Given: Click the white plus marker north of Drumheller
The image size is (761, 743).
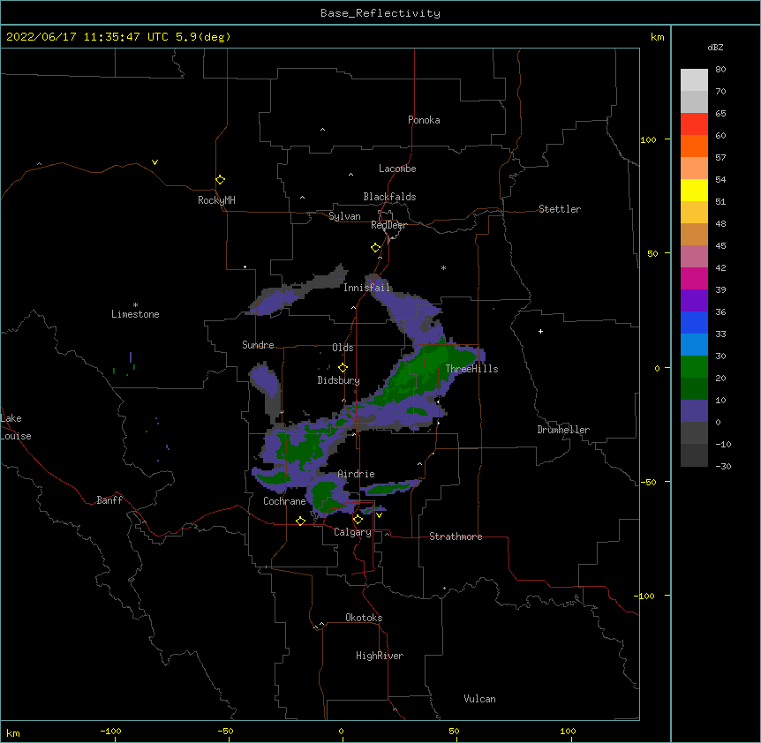Looking at the screenshot, I should (540, 331).
